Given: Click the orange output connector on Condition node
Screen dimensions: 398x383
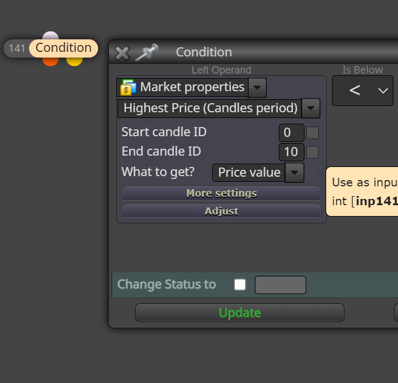Looking at the screenshot, I should (x=51, y=62).
